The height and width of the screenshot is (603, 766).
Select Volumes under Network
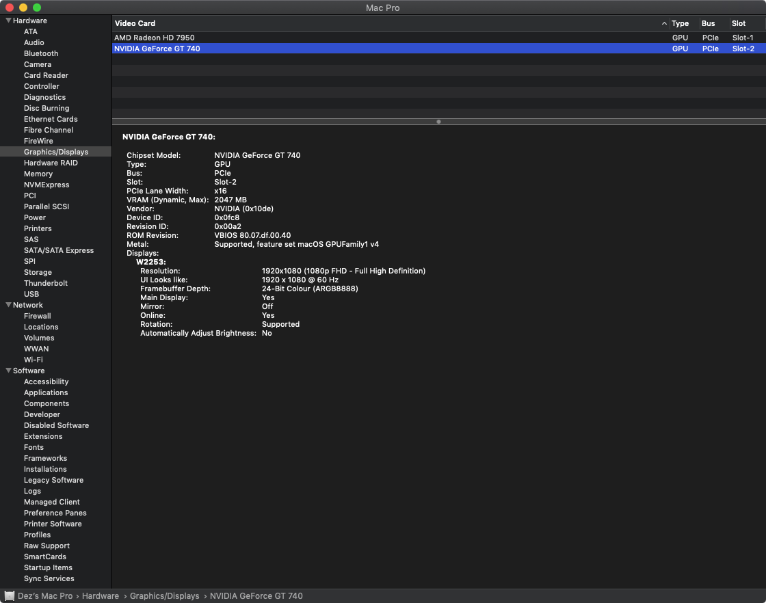pyautogui.click(x=39, y=338)
